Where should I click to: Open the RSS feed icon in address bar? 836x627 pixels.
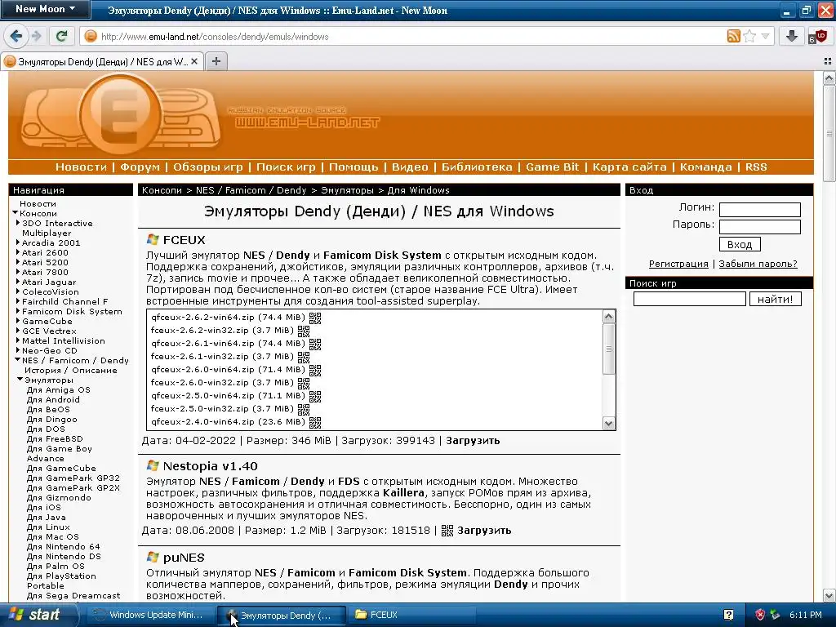point(734,36)
